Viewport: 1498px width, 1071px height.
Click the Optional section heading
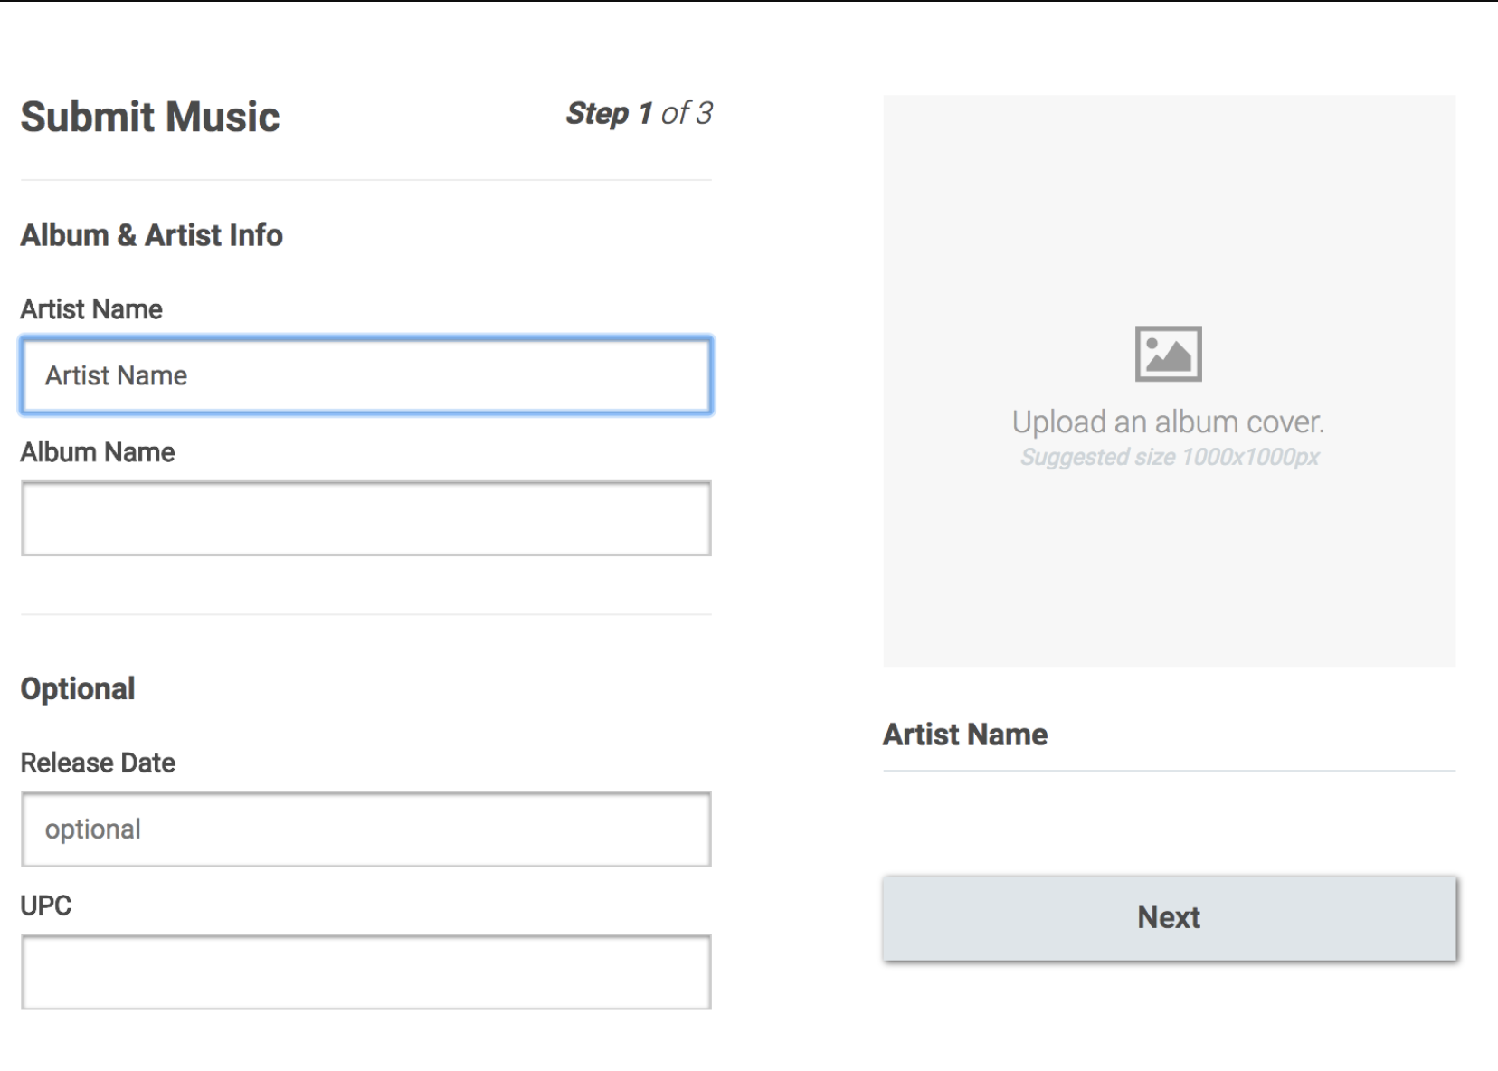[x=78, y=689]
